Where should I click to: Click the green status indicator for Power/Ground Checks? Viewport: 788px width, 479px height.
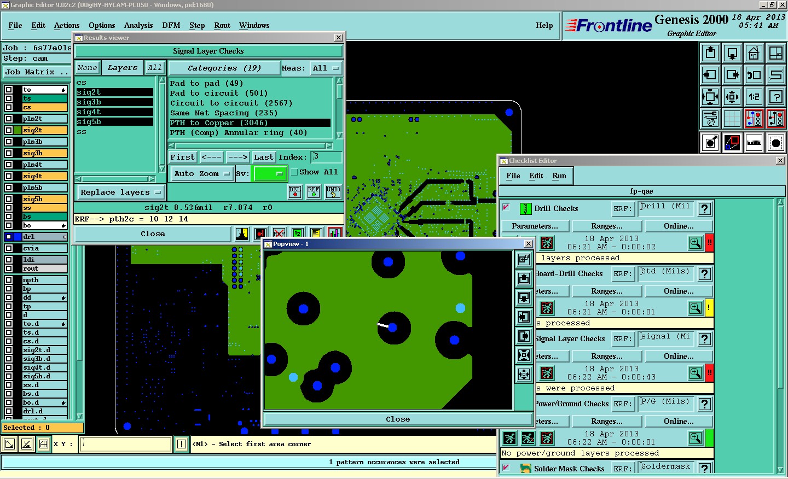coord(710,437)
